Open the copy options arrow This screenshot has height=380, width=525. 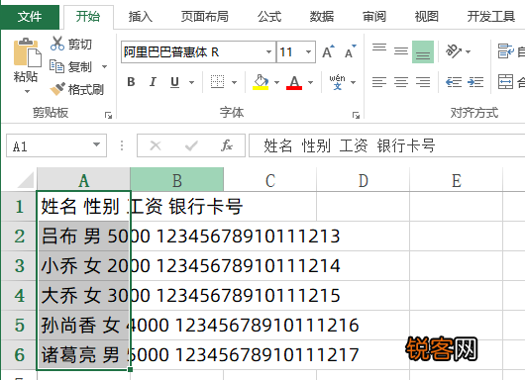pyautogui.click(x=104, y=66)
